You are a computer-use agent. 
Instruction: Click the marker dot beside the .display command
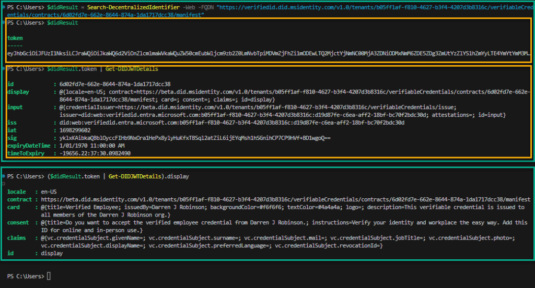click(x=3, y=177)
